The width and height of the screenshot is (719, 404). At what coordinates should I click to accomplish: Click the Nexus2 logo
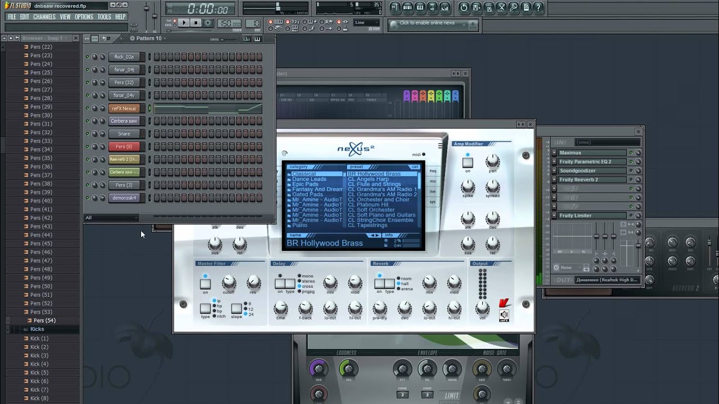tap(356, 149)
